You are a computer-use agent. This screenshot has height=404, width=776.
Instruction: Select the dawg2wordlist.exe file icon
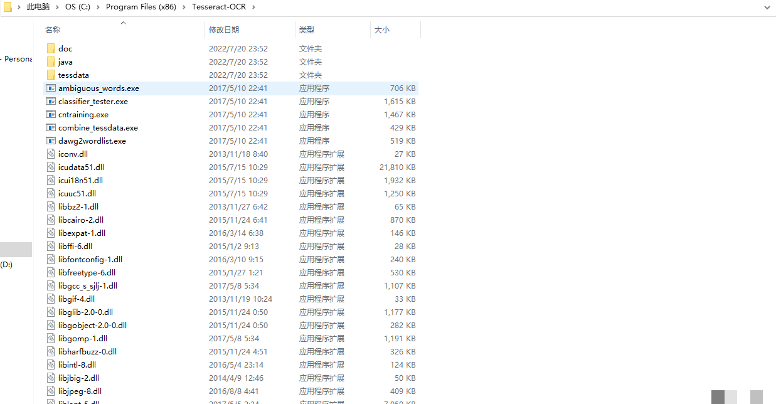(51, 141)
